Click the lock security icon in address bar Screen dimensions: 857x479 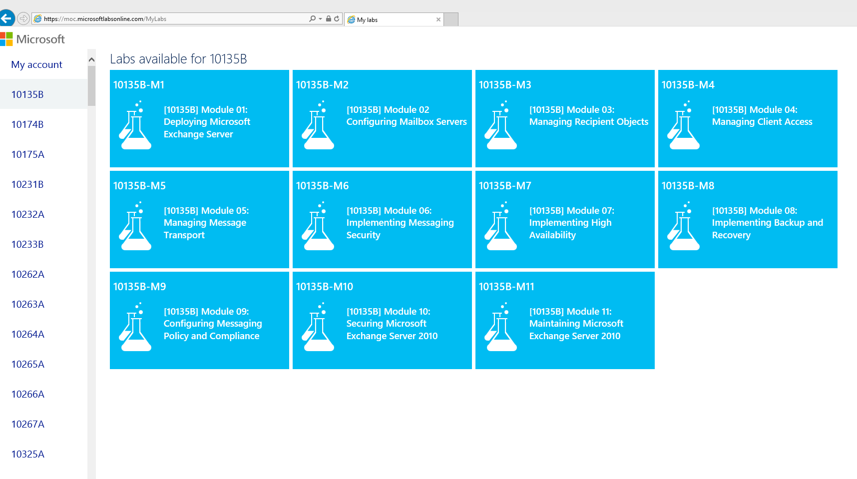point(329,19)
